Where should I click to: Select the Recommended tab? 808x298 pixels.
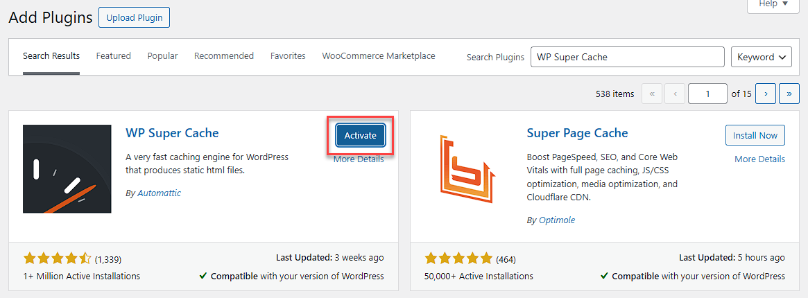[x=223, y=56]
